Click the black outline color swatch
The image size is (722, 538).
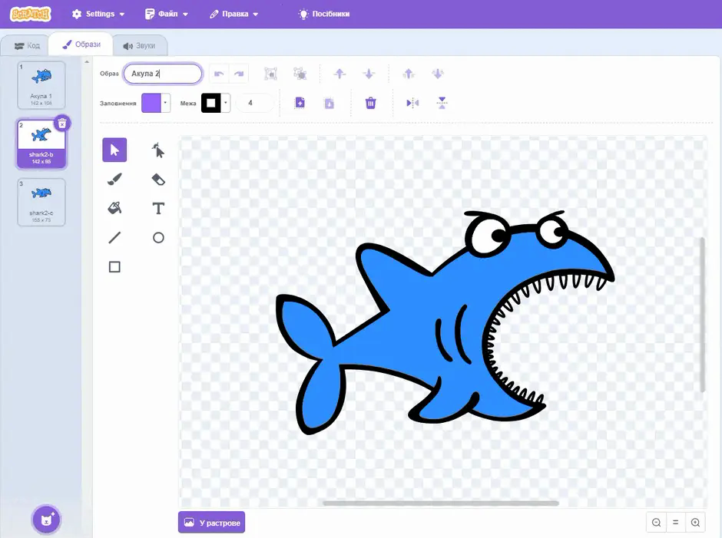pos(211,103)
